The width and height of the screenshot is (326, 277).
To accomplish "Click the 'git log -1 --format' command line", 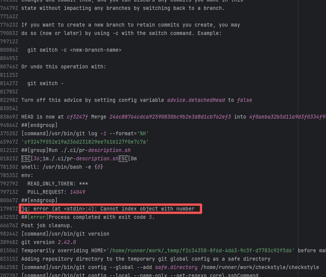I will click(85, 133).
